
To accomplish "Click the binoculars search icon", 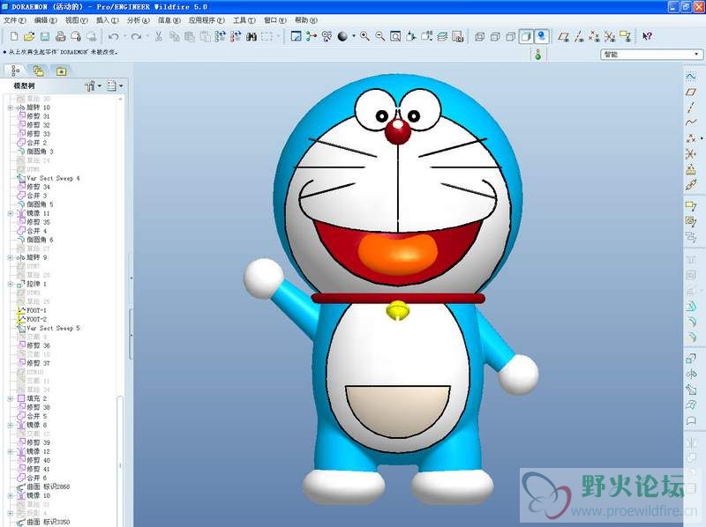I will [x=252, y=36].
